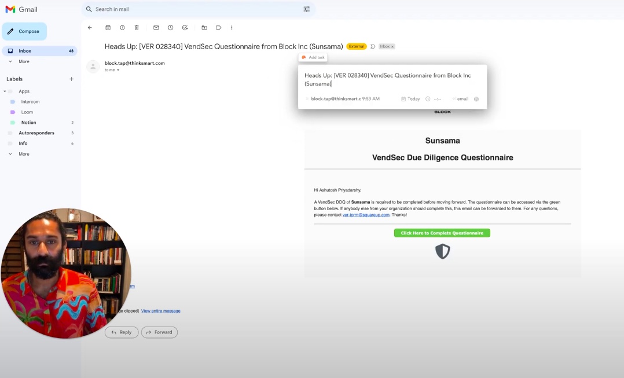Open the Inbox folder
The width and height of the screenshot is (624, 378).
tap(39, 51)
